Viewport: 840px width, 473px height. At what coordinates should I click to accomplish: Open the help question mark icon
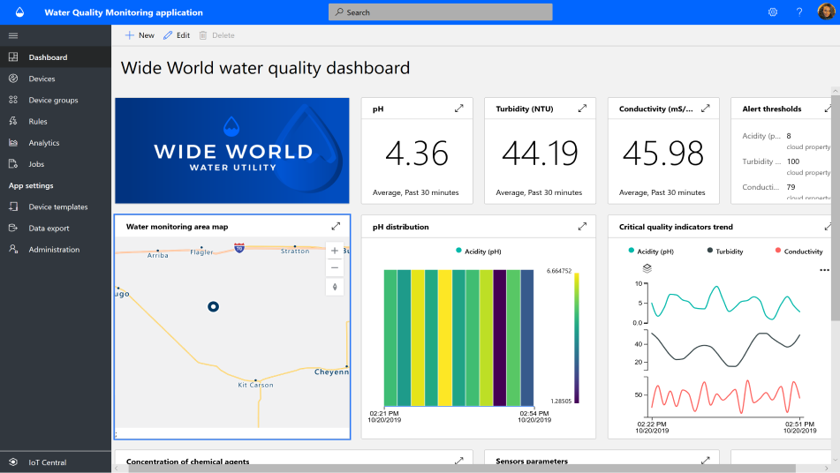pos(799,12)
